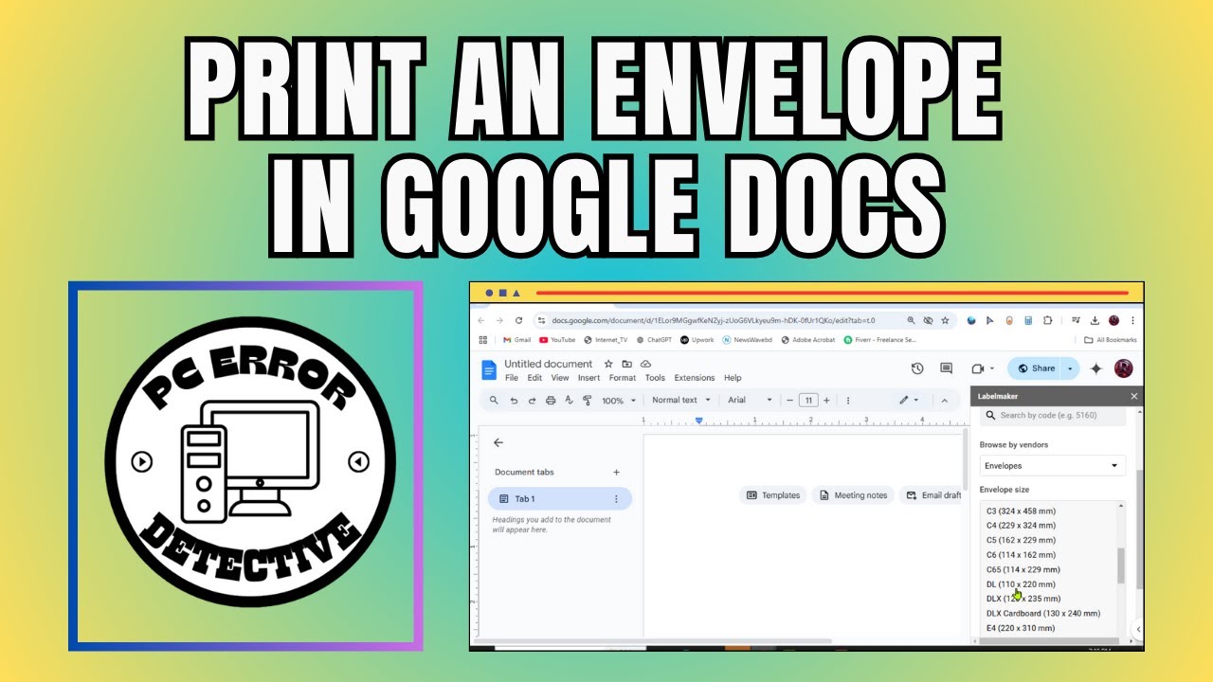Open the comments history icon
1213x682 pixels.
(946, 368)
